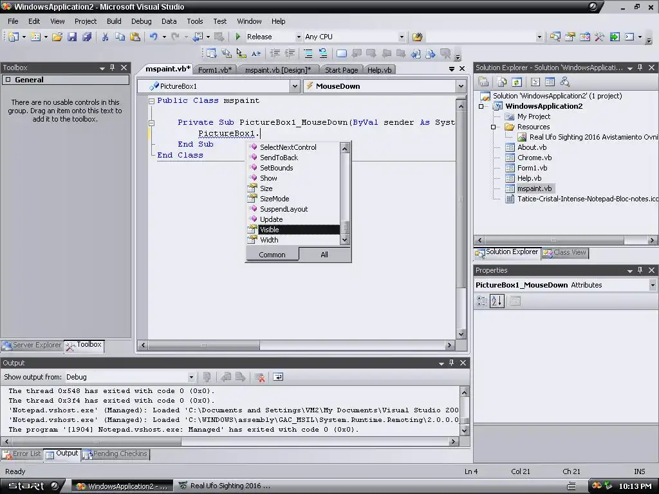Clear the Output pane with Clear All icon
The height and width of the screenshot is (494, 659).
pyautogui.click(x=259, y=377)
